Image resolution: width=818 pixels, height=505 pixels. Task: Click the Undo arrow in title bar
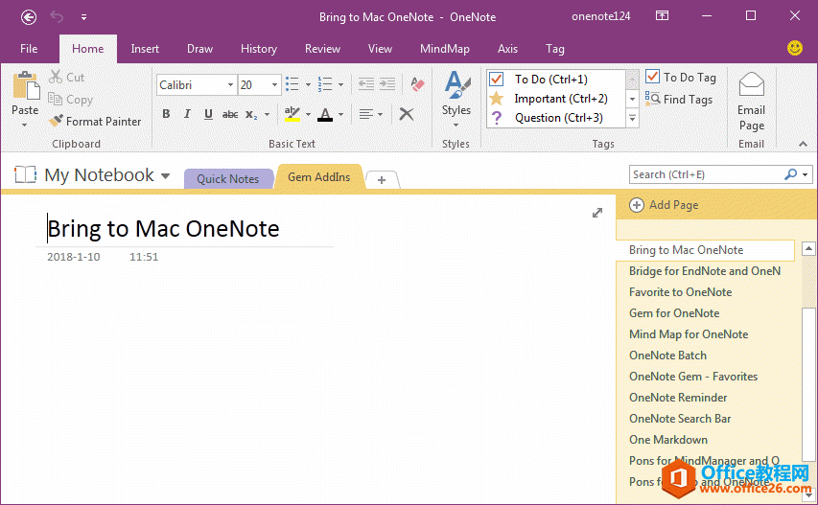(x=57, y=17)
